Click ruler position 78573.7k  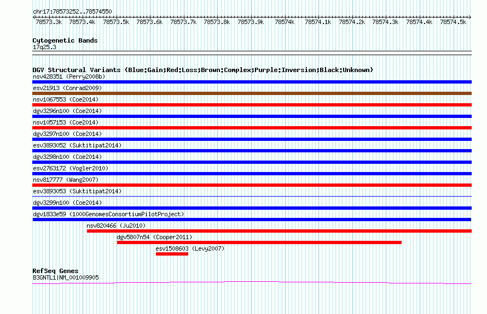pos(183,22)
